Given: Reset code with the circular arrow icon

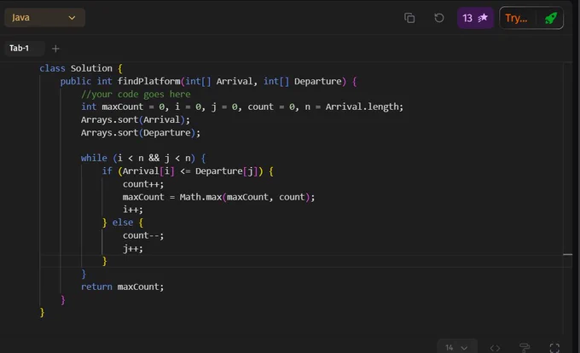Looking at the screenshot, I should click(x=438, y=18).
